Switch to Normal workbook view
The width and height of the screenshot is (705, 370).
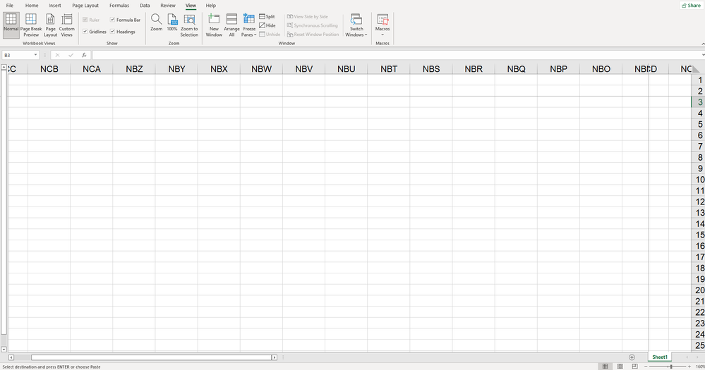(11, 25)
